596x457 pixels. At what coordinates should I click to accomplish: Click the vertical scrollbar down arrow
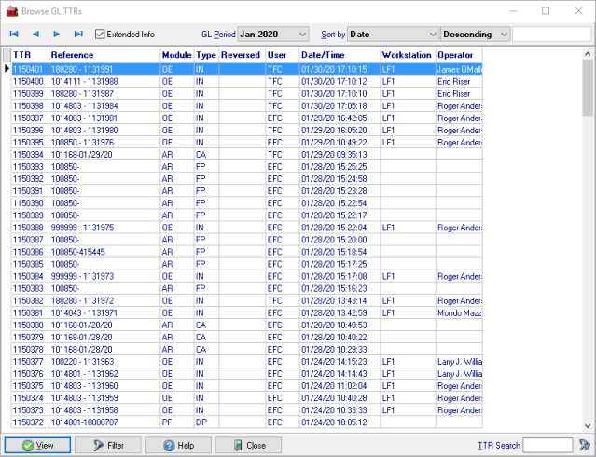coord(588,424)
